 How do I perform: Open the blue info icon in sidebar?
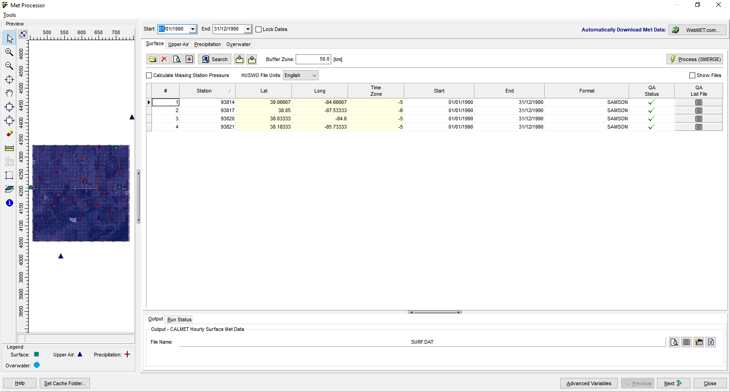(x=9, y=203)
